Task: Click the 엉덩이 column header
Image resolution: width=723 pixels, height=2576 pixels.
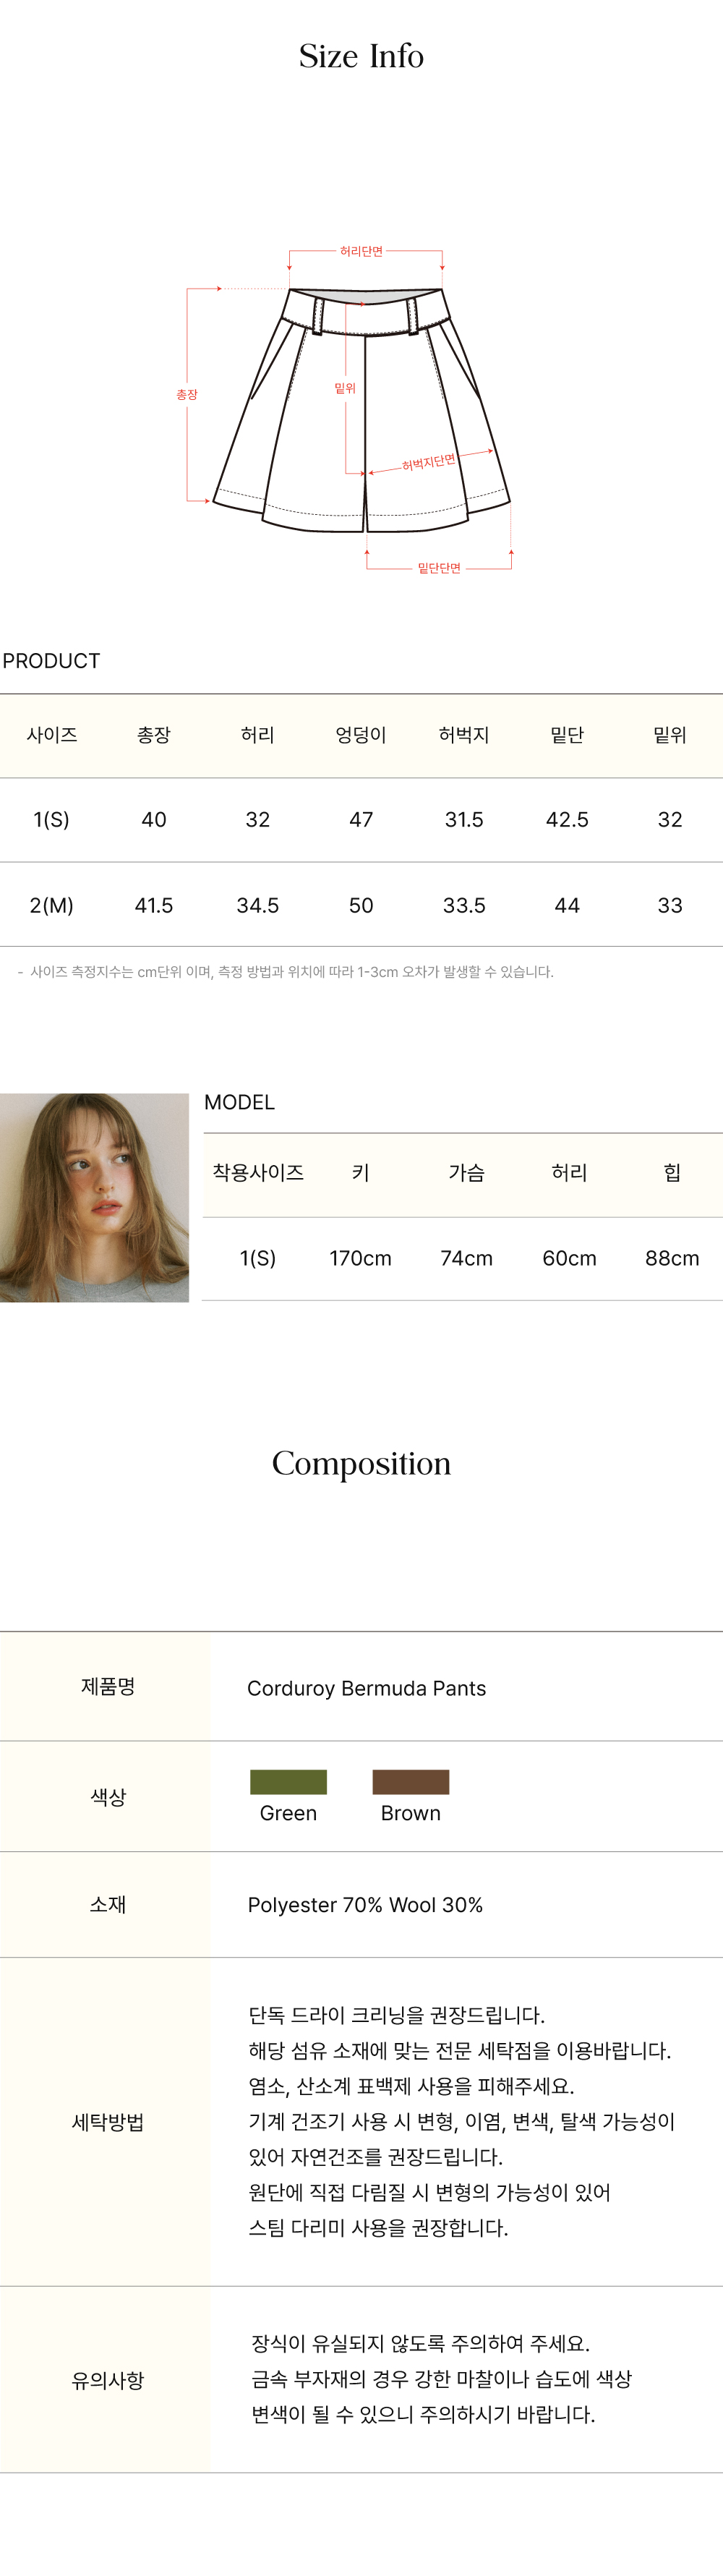Action: (x=360, y=735)
